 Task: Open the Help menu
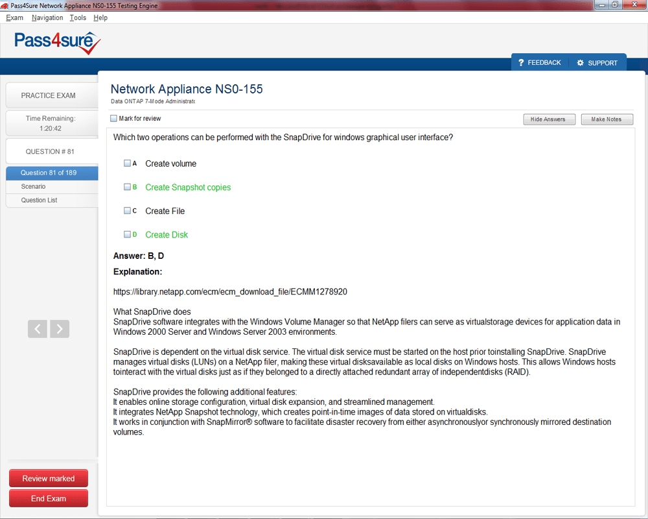pyautogui.click(x=100, y=18)
